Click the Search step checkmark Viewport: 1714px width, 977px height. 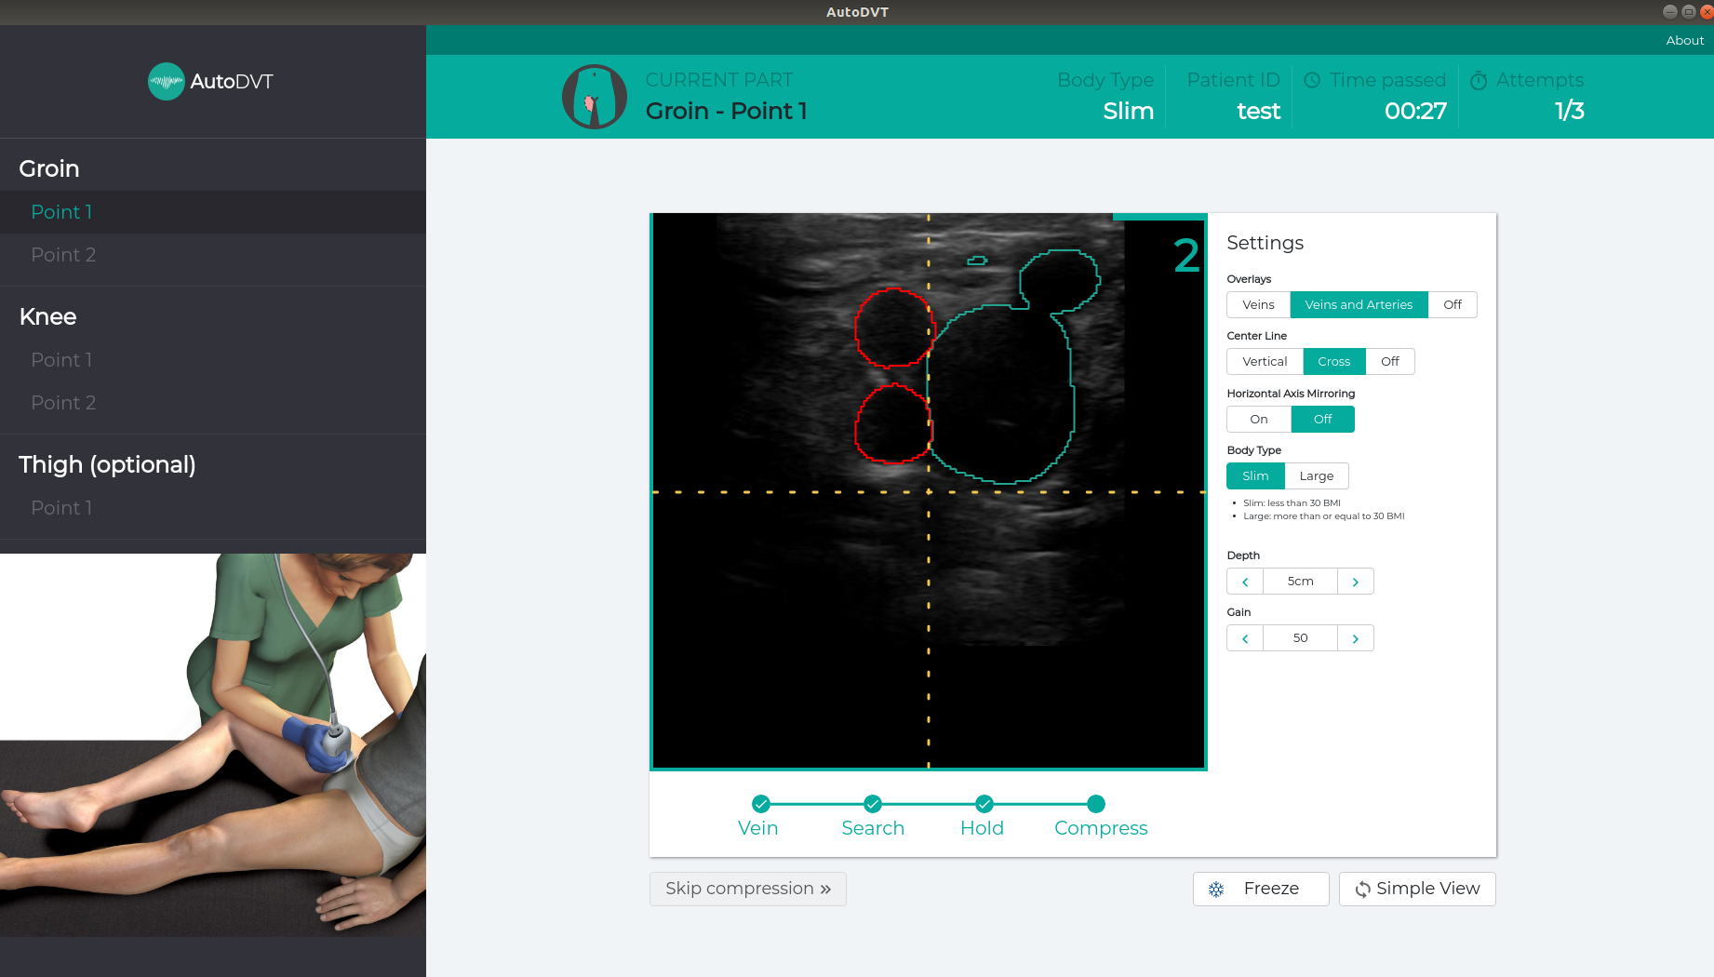click(x=872, y=804)
